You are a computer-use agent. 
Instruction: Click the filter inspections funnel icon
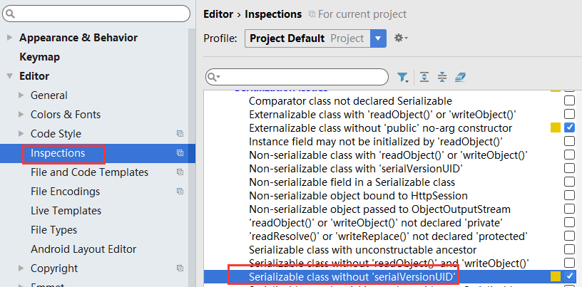coord(403,77)
